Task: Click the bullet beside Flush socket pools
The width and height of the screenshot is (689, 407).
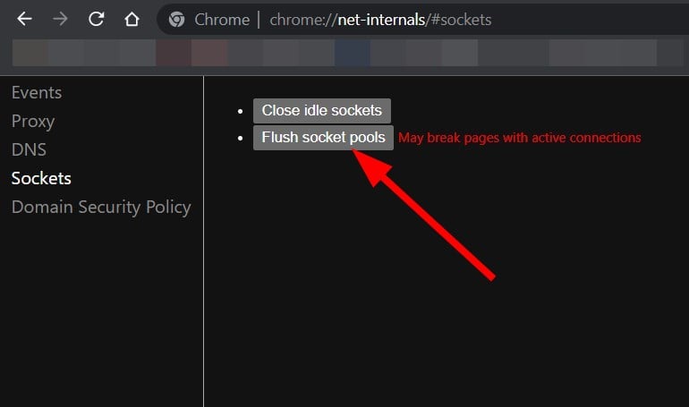Action: [x=240, y=138]
